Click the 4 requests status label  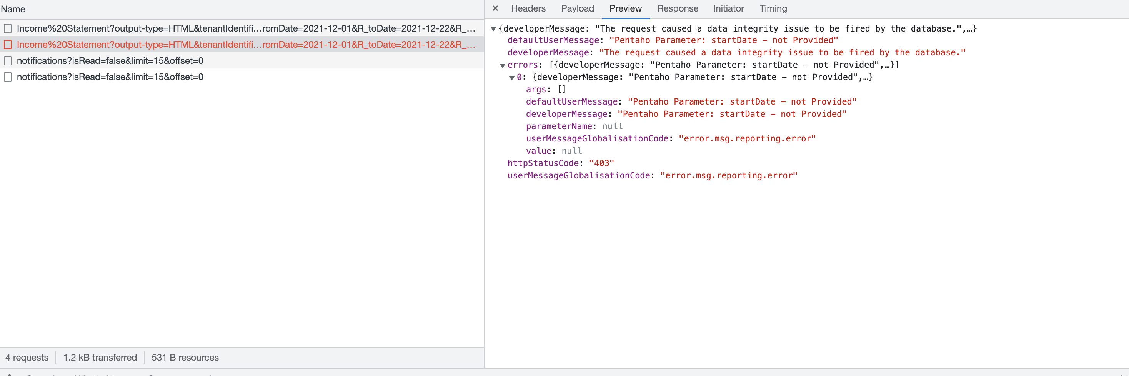pyautogui.click(x=26, y=357)
